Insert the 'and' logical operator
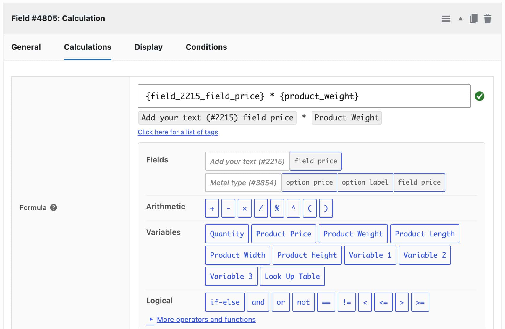The image size is (505, 329). (x=258, y=302)
